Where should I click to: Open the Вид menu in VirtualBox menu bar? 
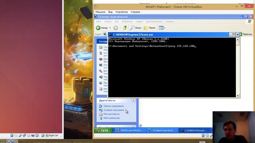(x=110, y=12)
